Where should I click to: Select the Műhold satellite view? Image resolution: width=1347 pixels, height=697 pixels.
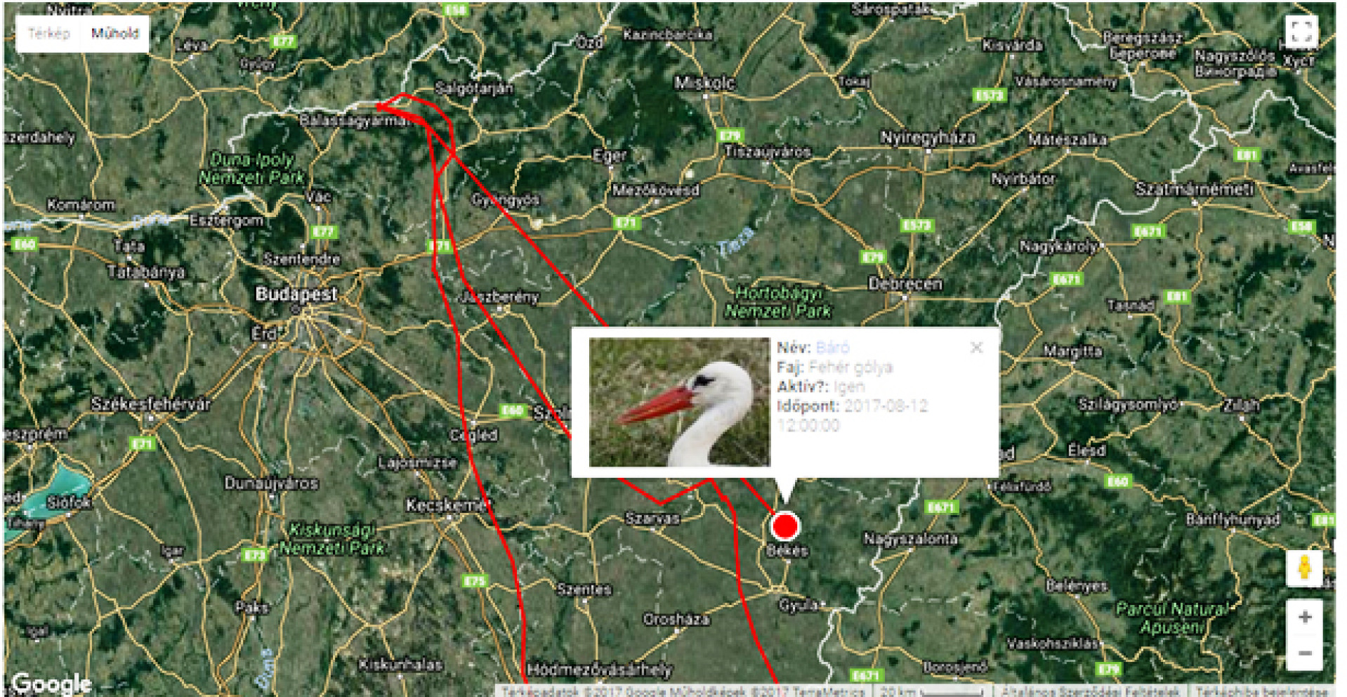tap(115, 34)
